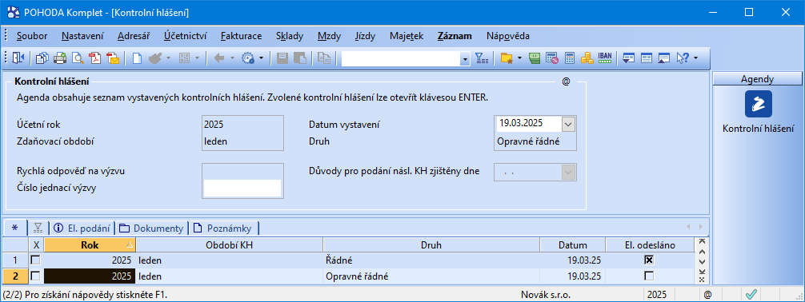
Task: Expand the dropdown arrow next to help icon
Action: (x=695, y=58)
